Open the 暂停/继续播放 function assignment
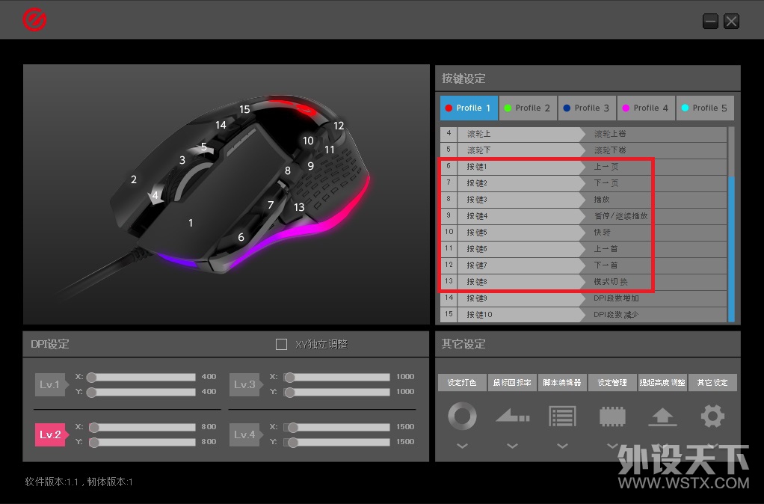 pos(620,216)
